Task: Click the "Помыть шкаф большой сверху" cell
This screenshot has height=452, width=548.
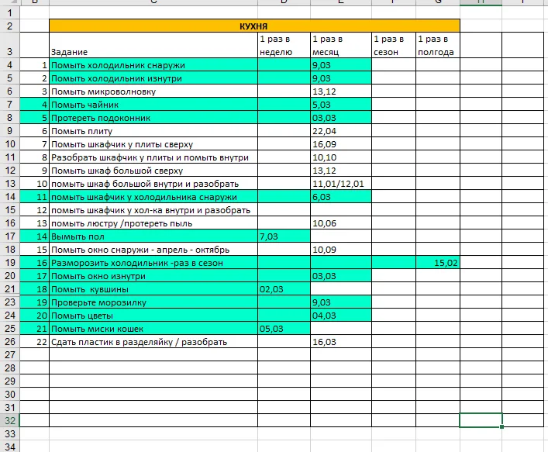Action: click(x=153, y=171)
